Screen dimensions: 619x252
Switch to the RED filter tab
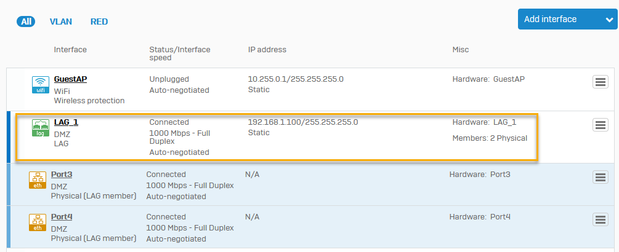pos(99,22)
